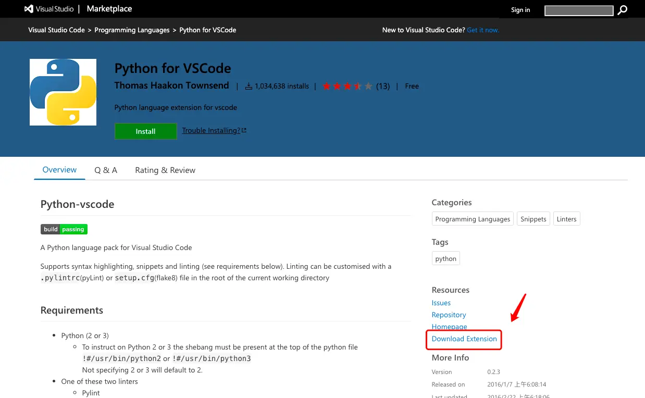
Task: Open Programming Languages breadcrumb link
Action: (x=132, y=30)
